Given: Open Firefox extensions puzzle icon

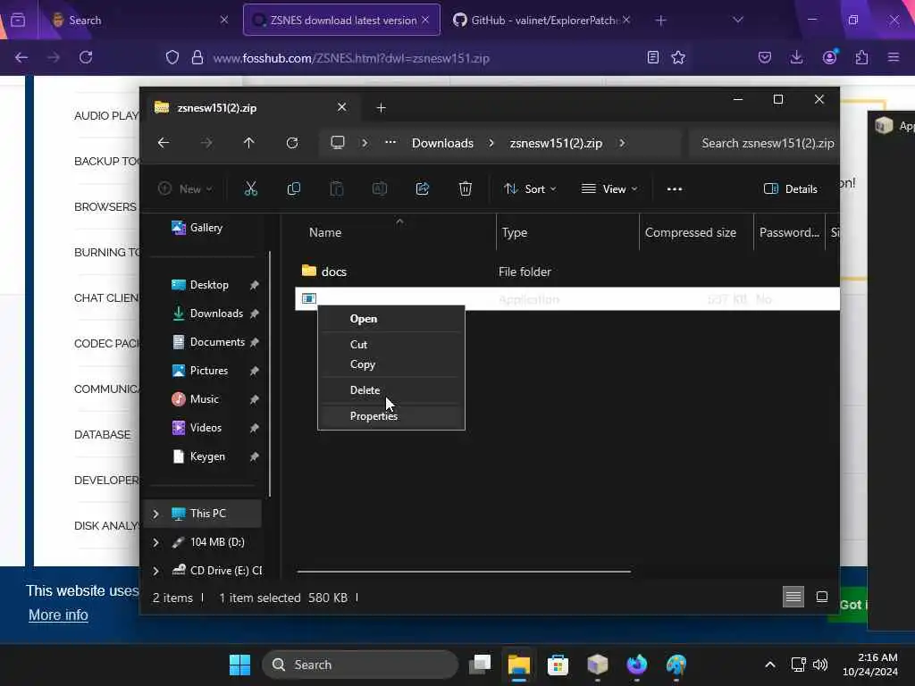Looking at the screenshot, I should (861, 57).
